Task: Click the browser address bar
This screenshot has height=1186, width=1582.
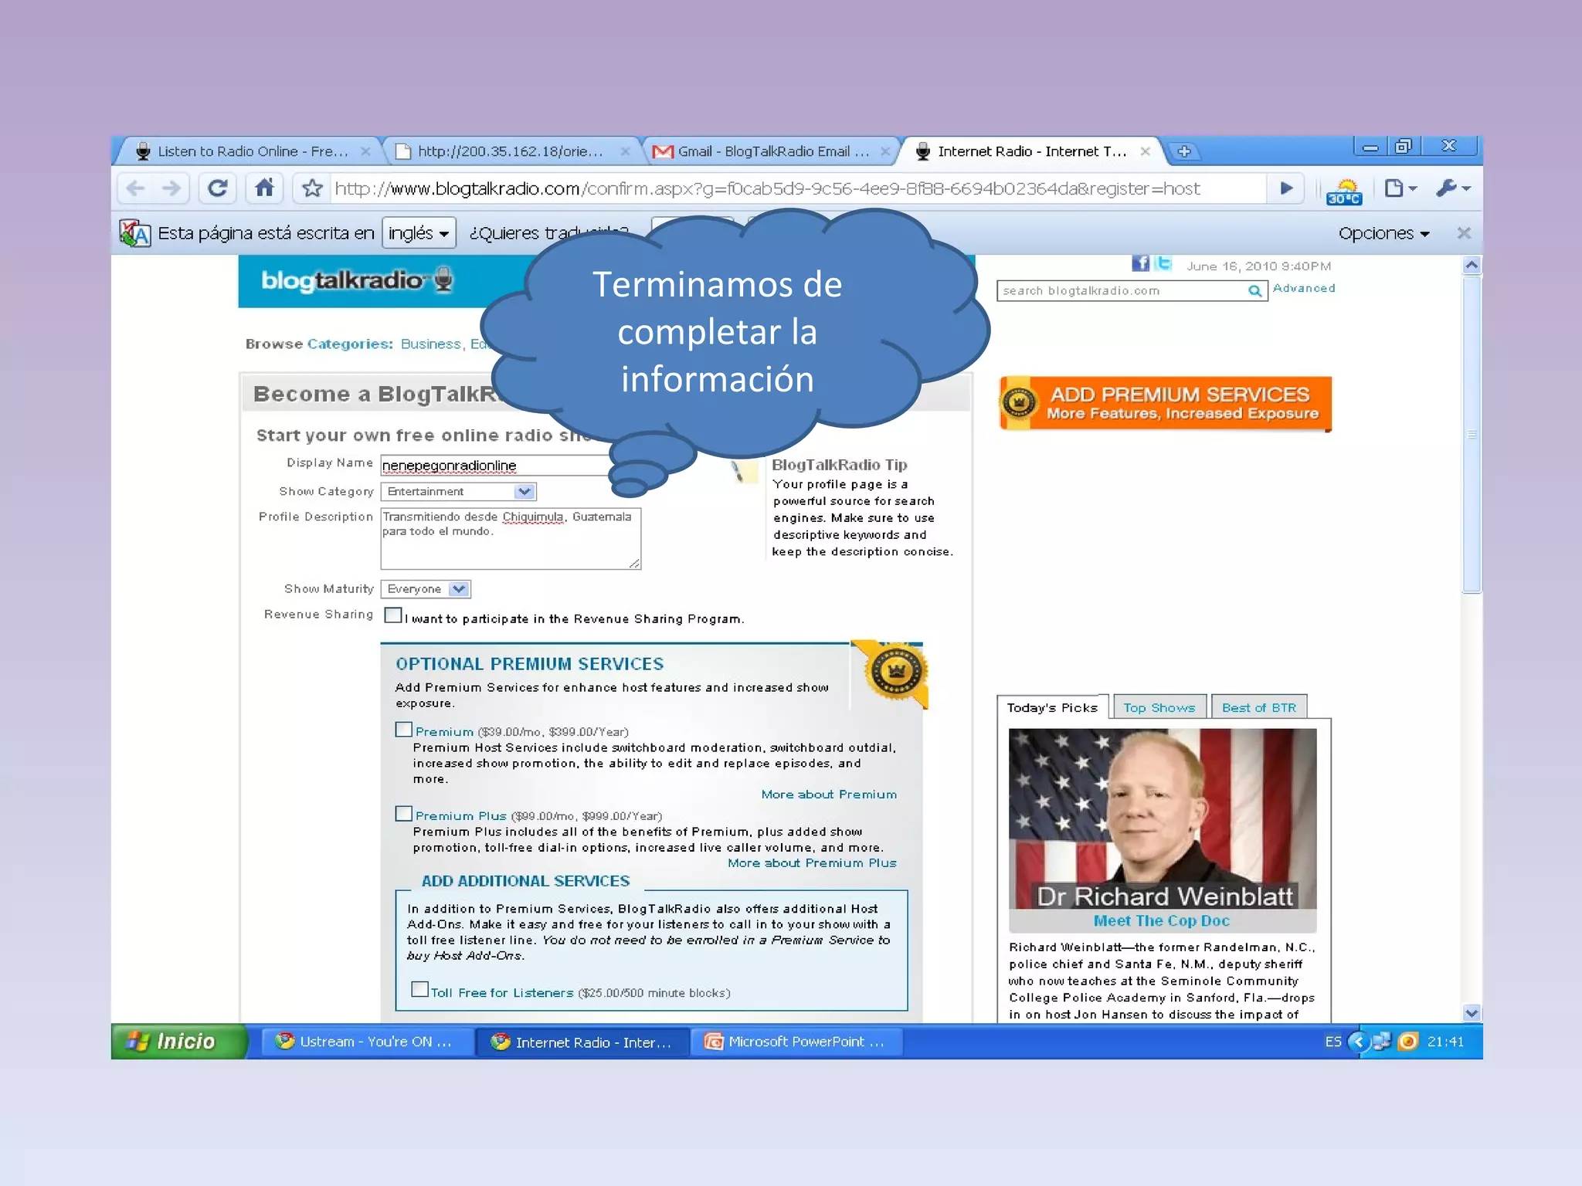Action: click(796, 188)
